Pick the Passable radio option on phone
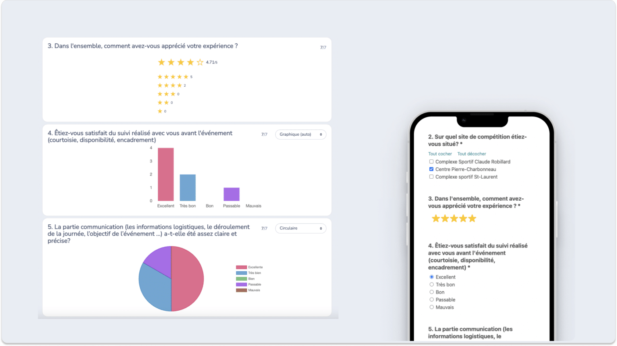 (x=432, y=300)
